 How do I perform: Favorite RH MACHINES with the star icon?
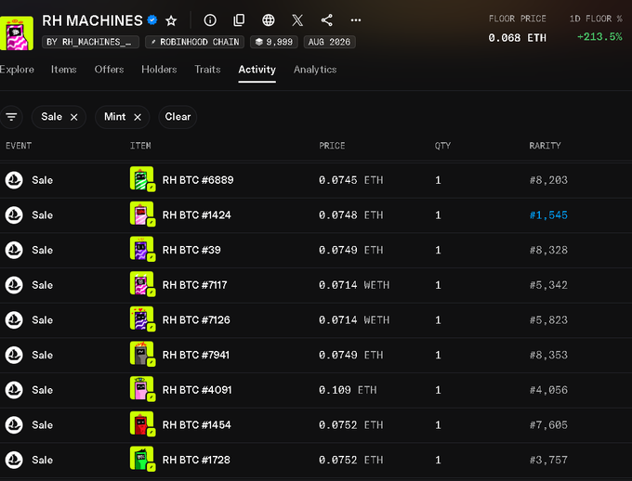171,20
